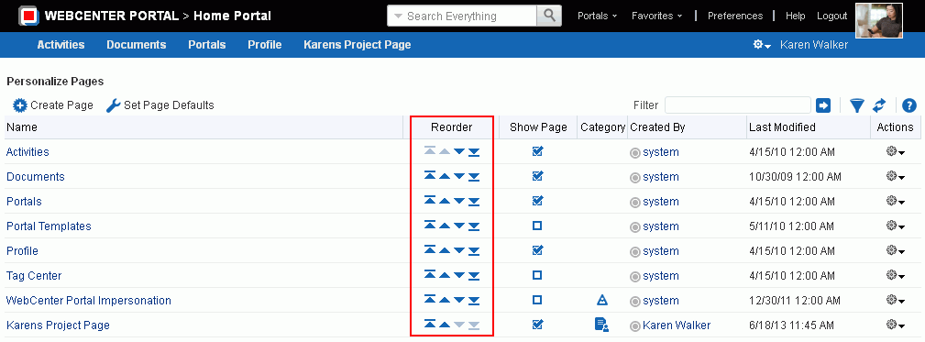Switch to the Profile tab
This screenshot has height=342, width=925.
point(265,45)
